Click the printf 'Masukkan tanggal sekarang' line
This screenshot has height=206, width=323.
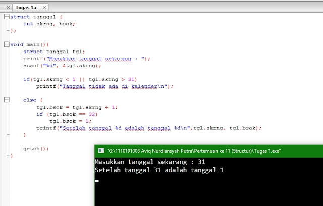click(x=87, y=59)
